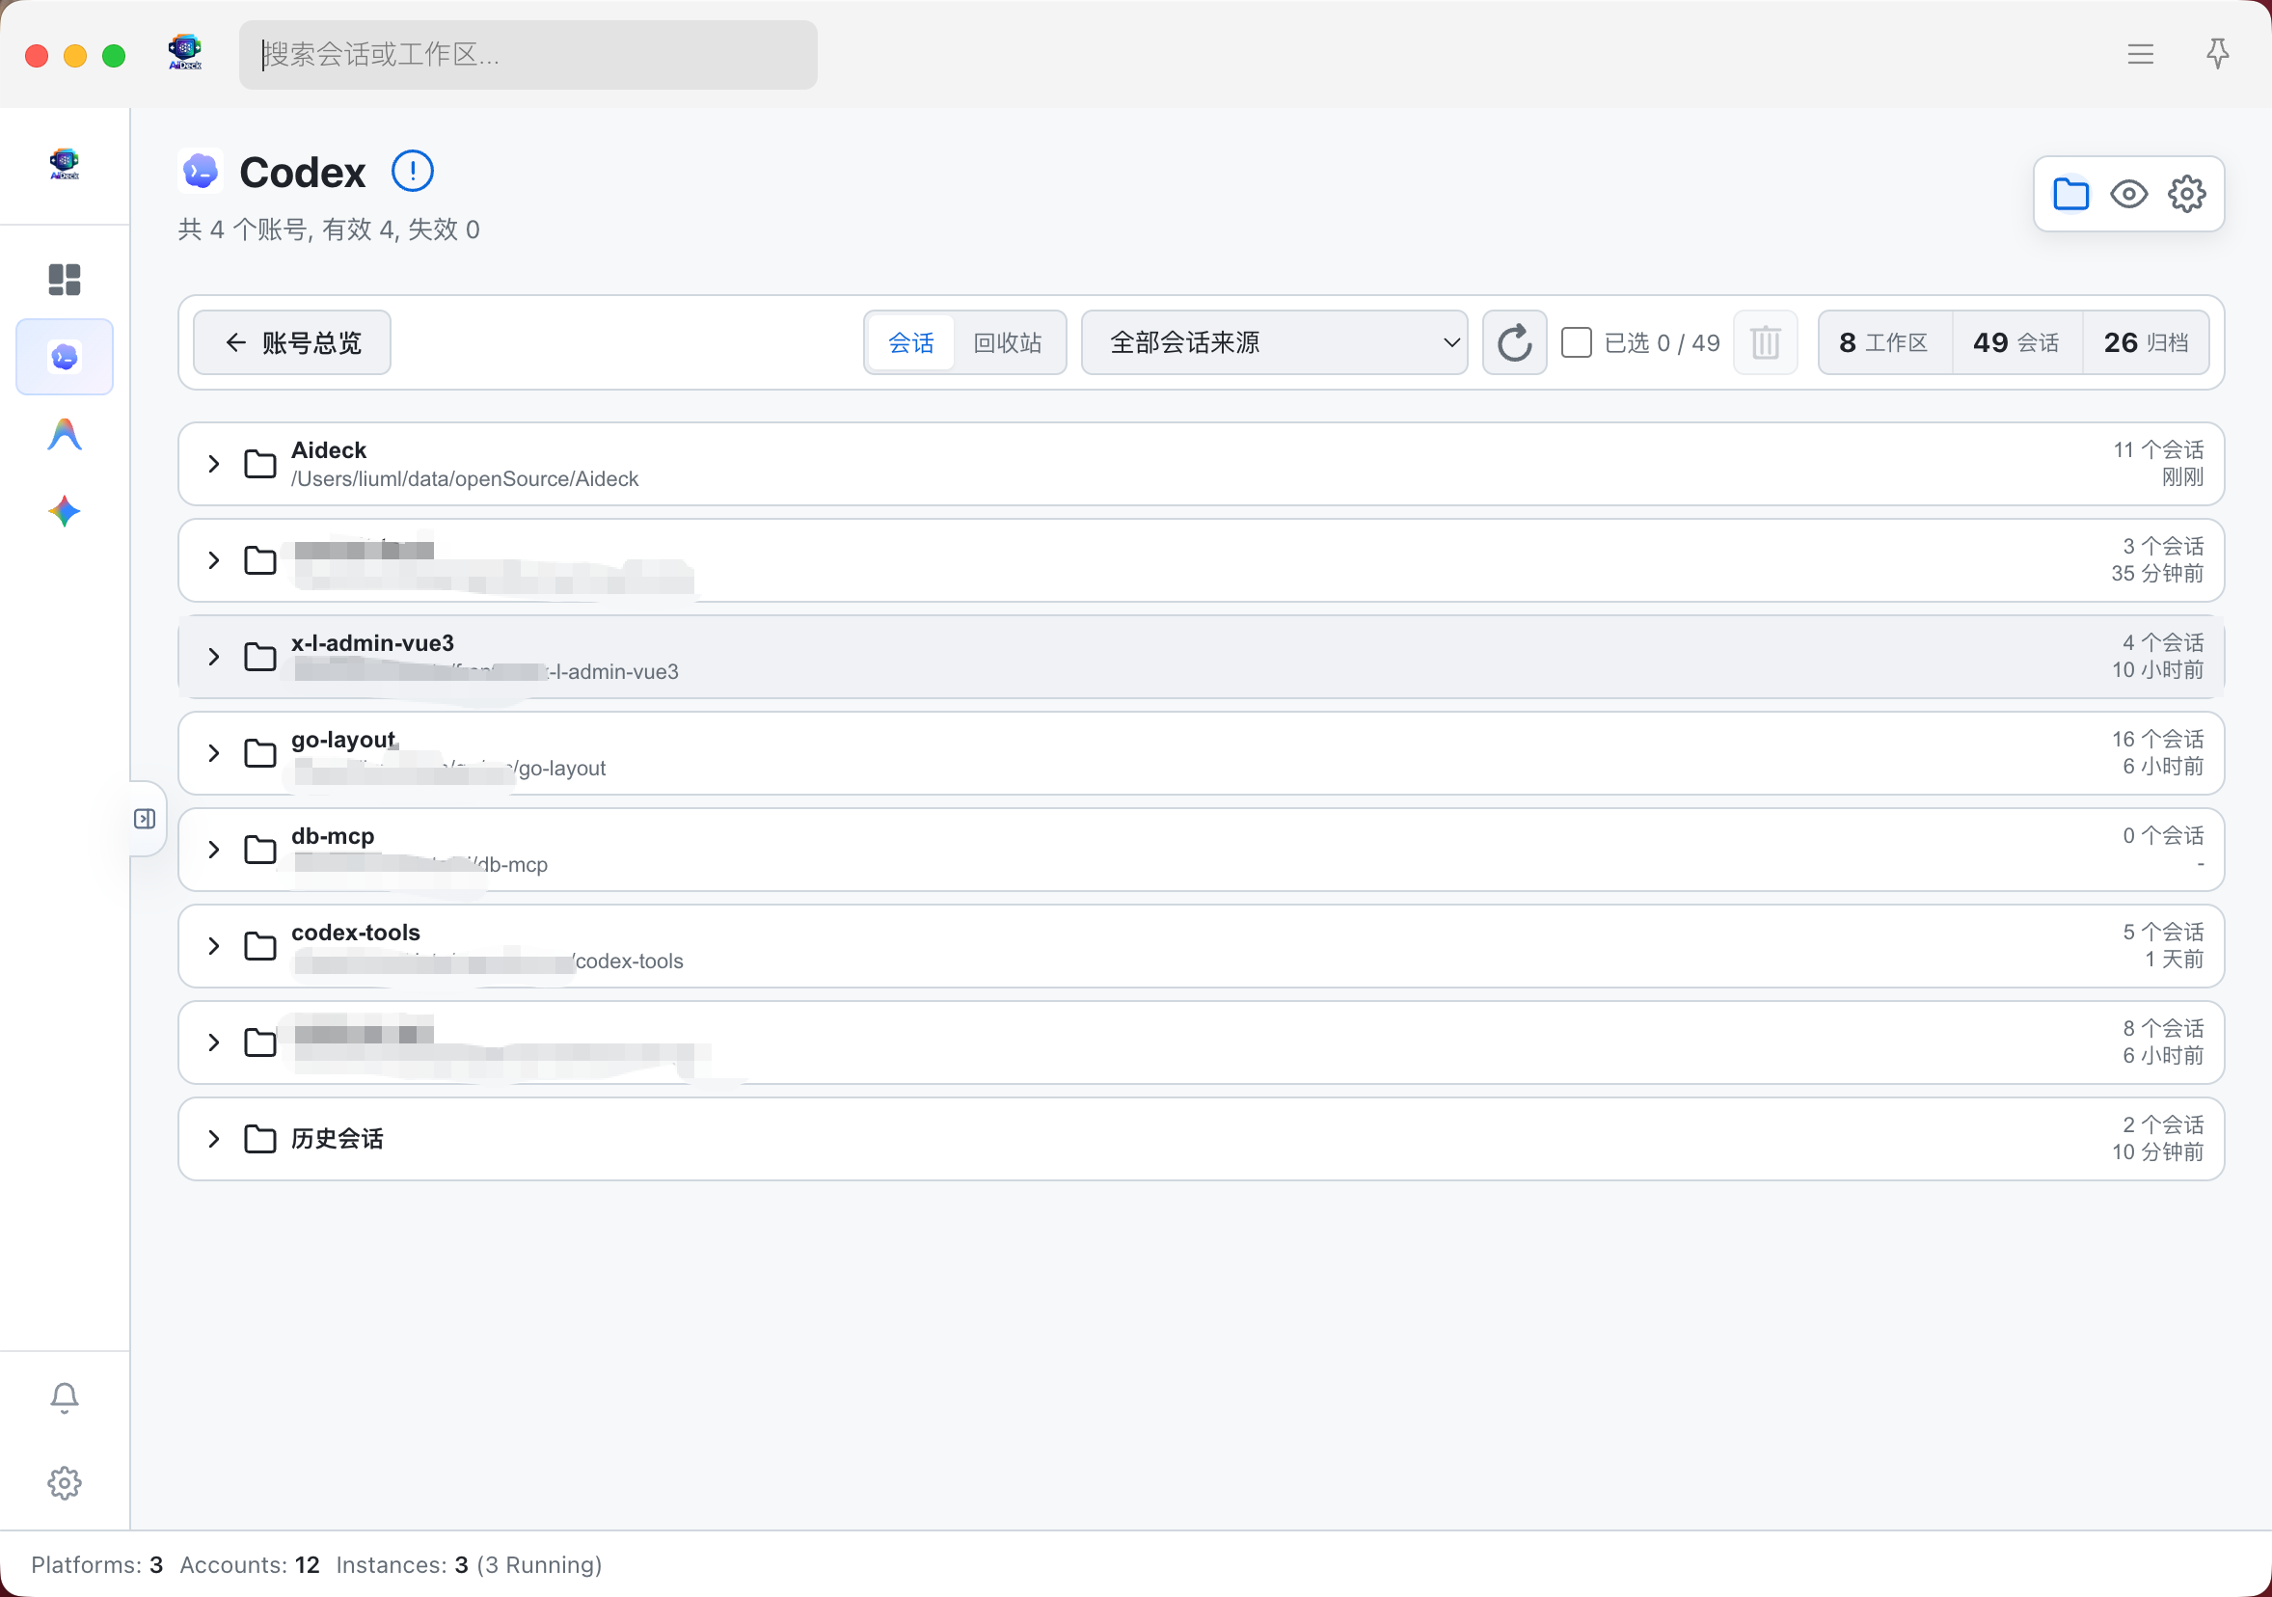This screenshot has width=2272, height=1597.
Task: Click the 49 会话 stat segment
Action: [x=2015, y=342]
